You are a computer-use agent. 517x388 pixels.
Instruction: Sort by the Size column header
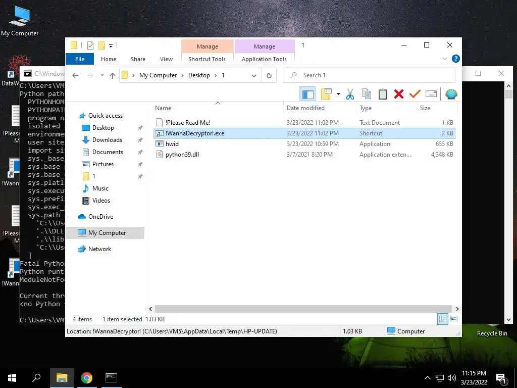pos(437,108)
